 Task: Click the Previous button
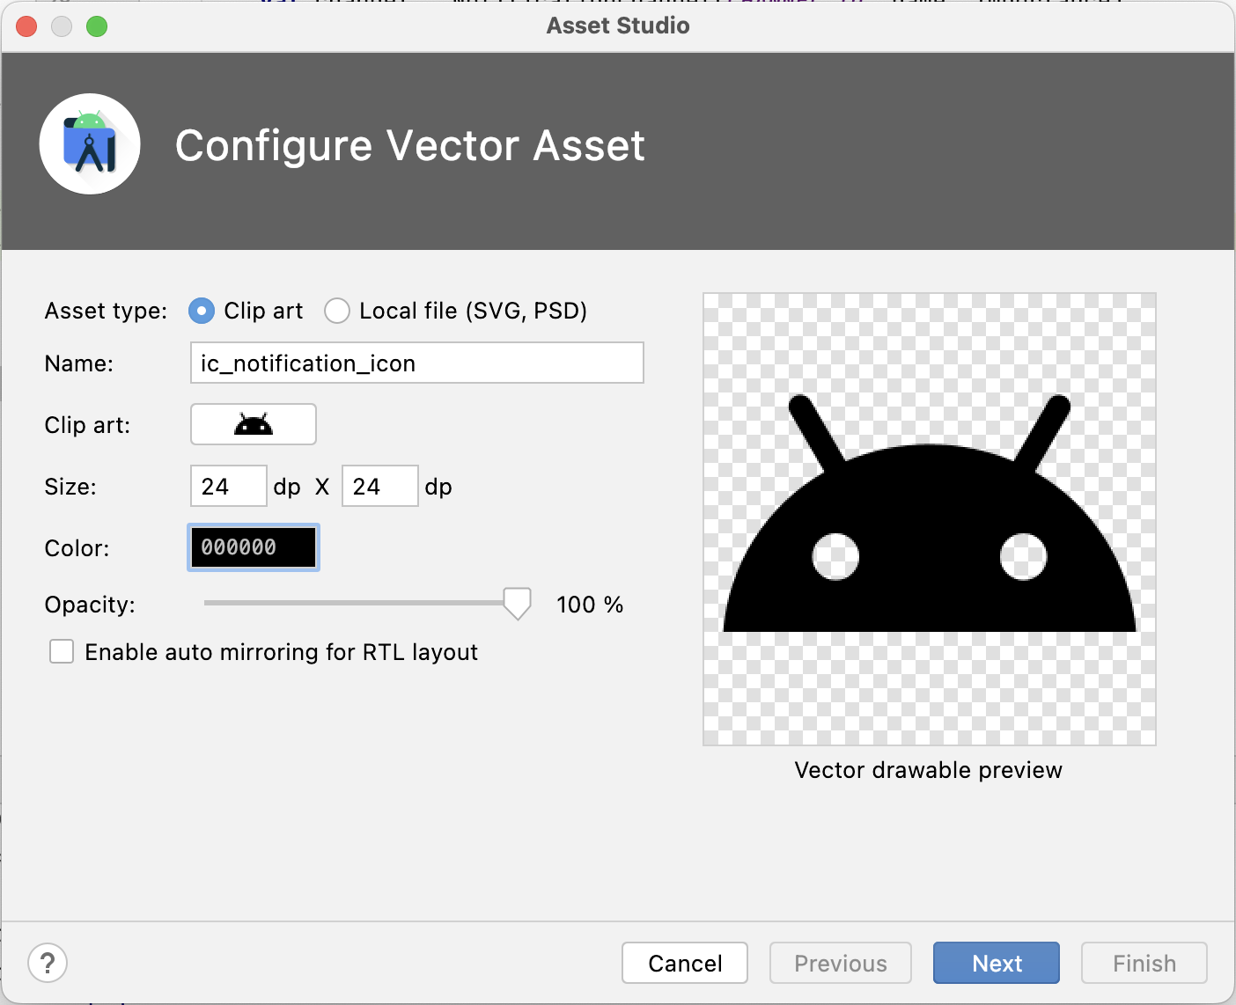(840, 963)
